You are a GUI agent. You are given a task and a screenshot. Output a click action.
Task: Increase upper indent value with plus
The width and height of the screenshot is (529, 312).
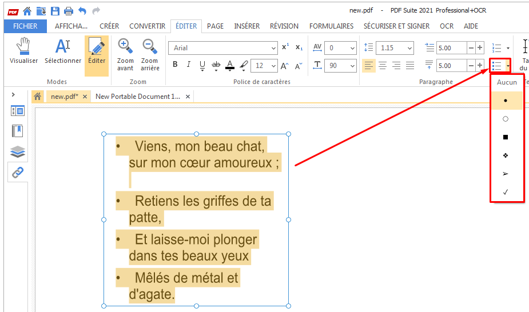(x=480, y=48)
